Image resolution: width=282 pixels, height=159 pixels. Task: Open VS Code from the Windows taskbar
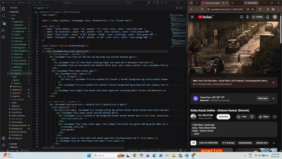(187, 155)
